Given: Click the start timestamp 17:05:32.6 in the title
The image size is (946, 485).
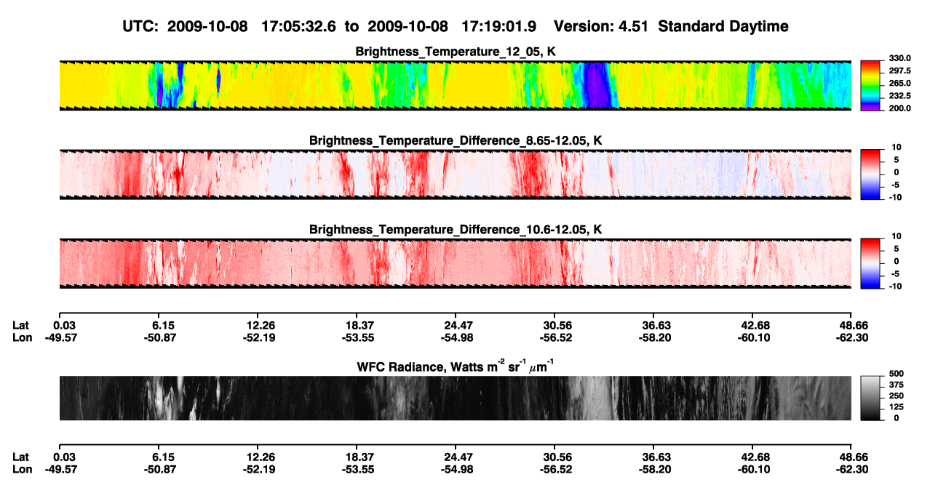Looking at the screenshot, I should [299, 26].
